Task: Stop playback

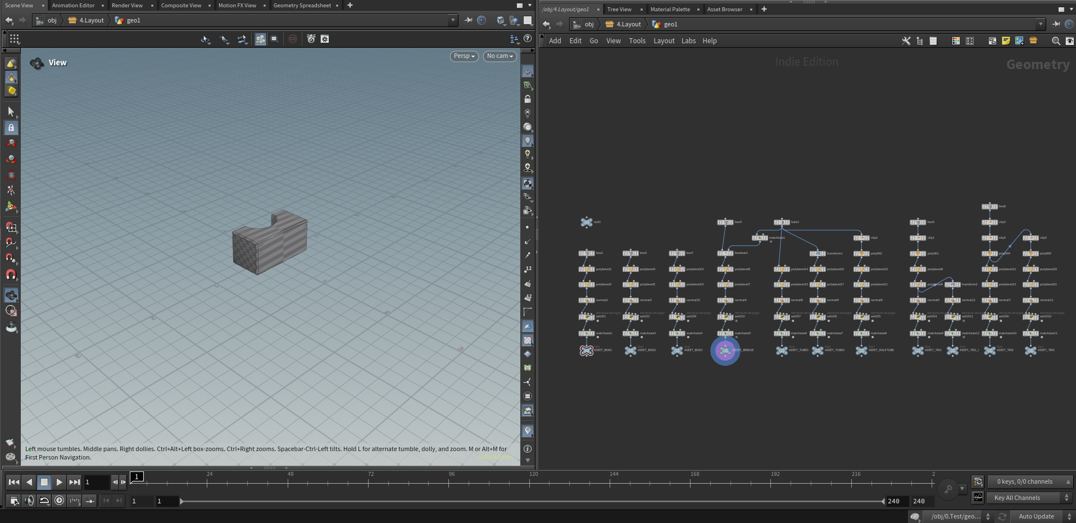Action: click(x=44, y=482)
